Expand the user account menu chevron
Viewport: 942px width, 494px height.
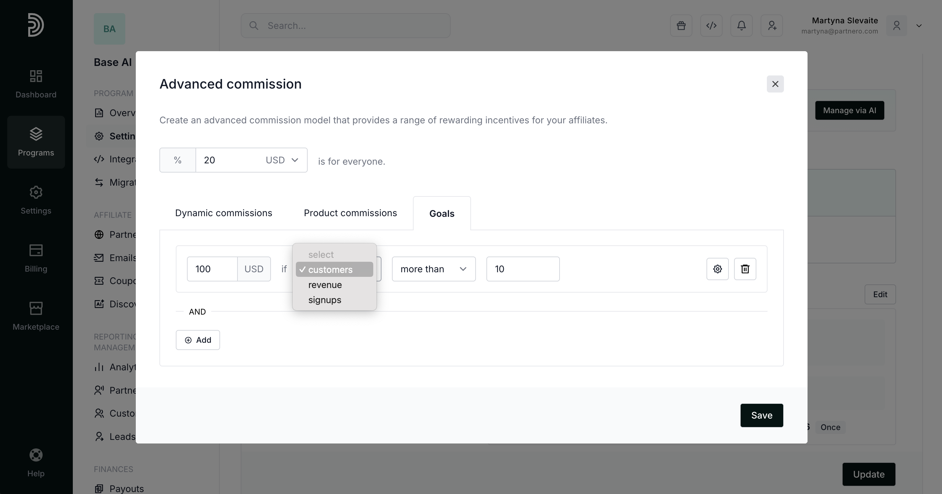tap(919, 26)
